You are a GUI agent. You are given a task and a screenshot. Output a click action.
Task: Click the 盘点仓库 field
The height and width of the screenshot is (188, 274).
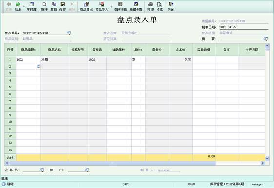coord(146,33)
